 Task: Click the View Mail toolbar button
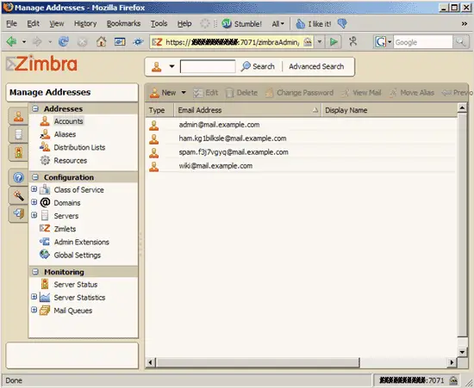pyautogui.click(x=361, y=93)
